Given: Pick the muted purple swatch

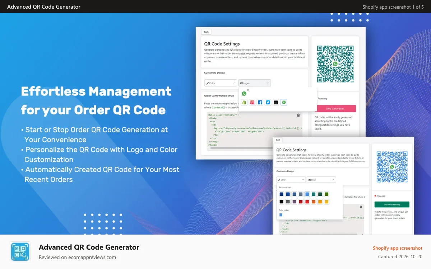Looking at the screenshot, I should [294, 202].
